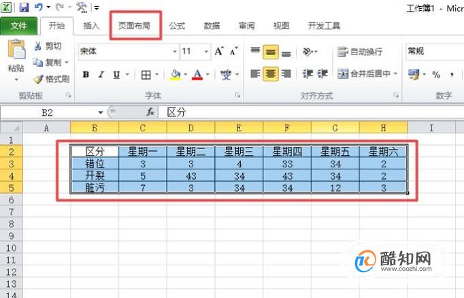
Task: Click the 复制 Copy button
Action: point(47,63)
